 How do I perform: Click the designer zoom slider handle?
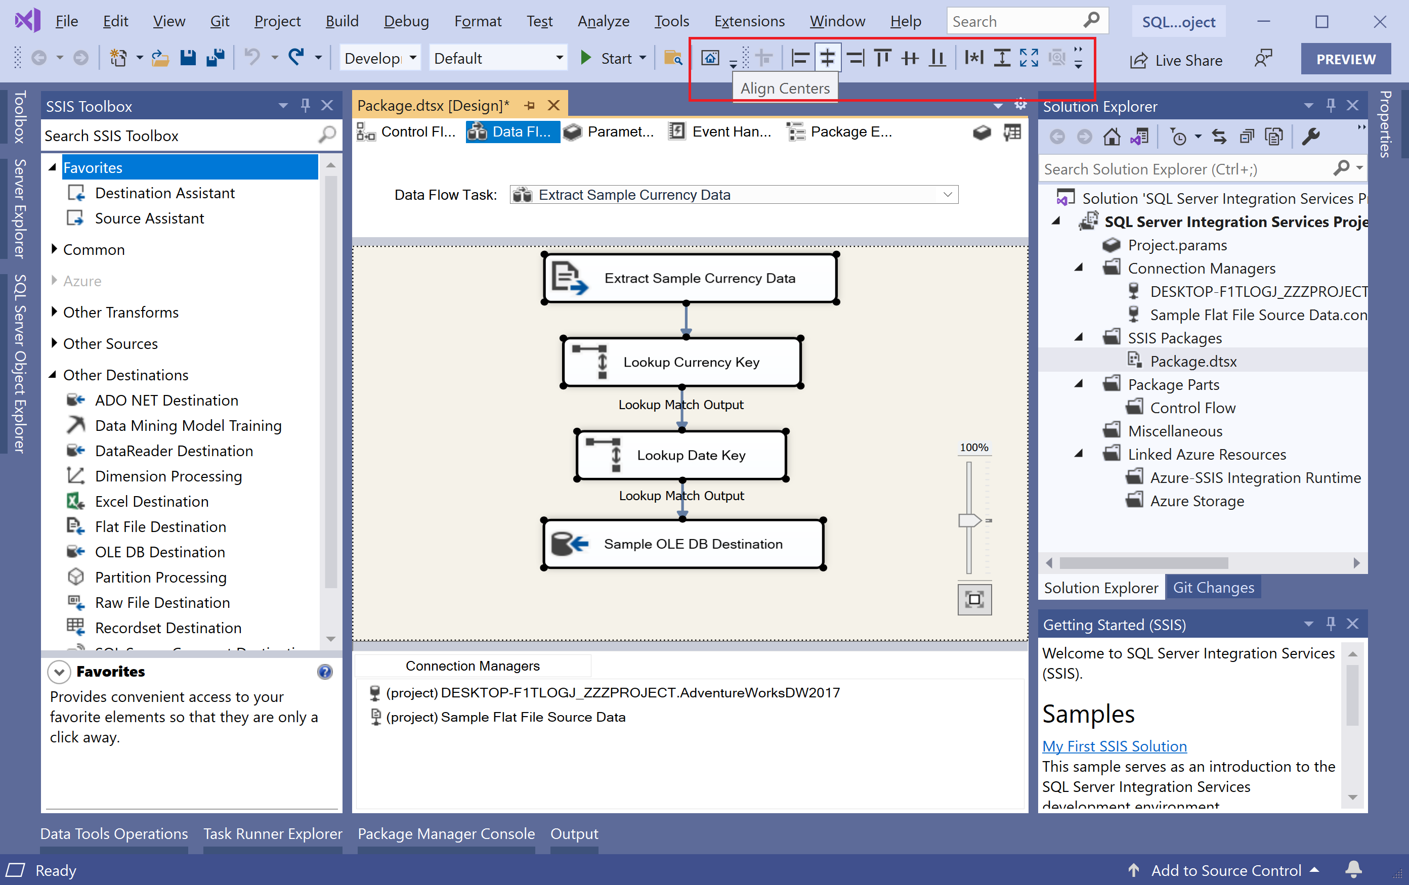(969, 520)
